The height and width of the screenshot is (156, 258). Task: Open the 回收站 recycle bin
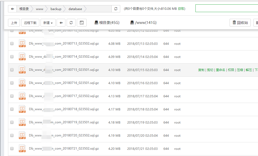point(240,23)
